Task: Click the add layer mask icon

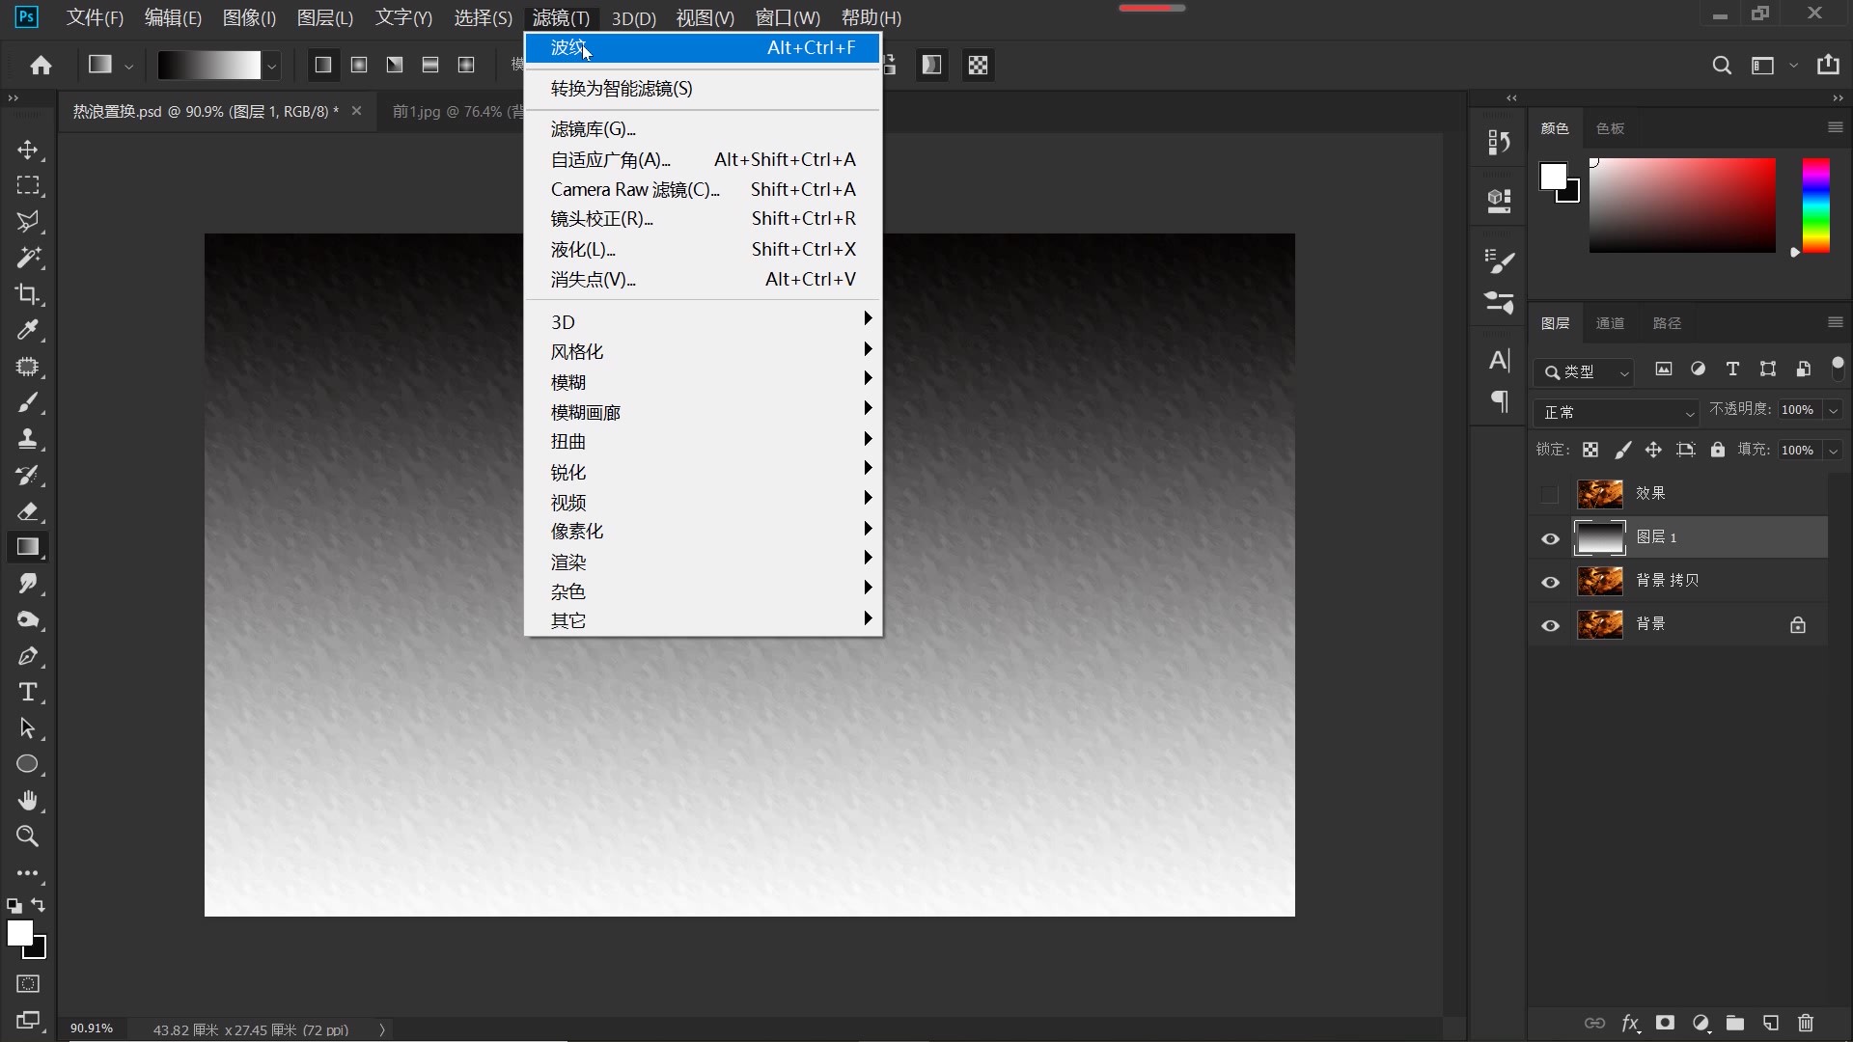Action: click(x=1665, y=1023)
